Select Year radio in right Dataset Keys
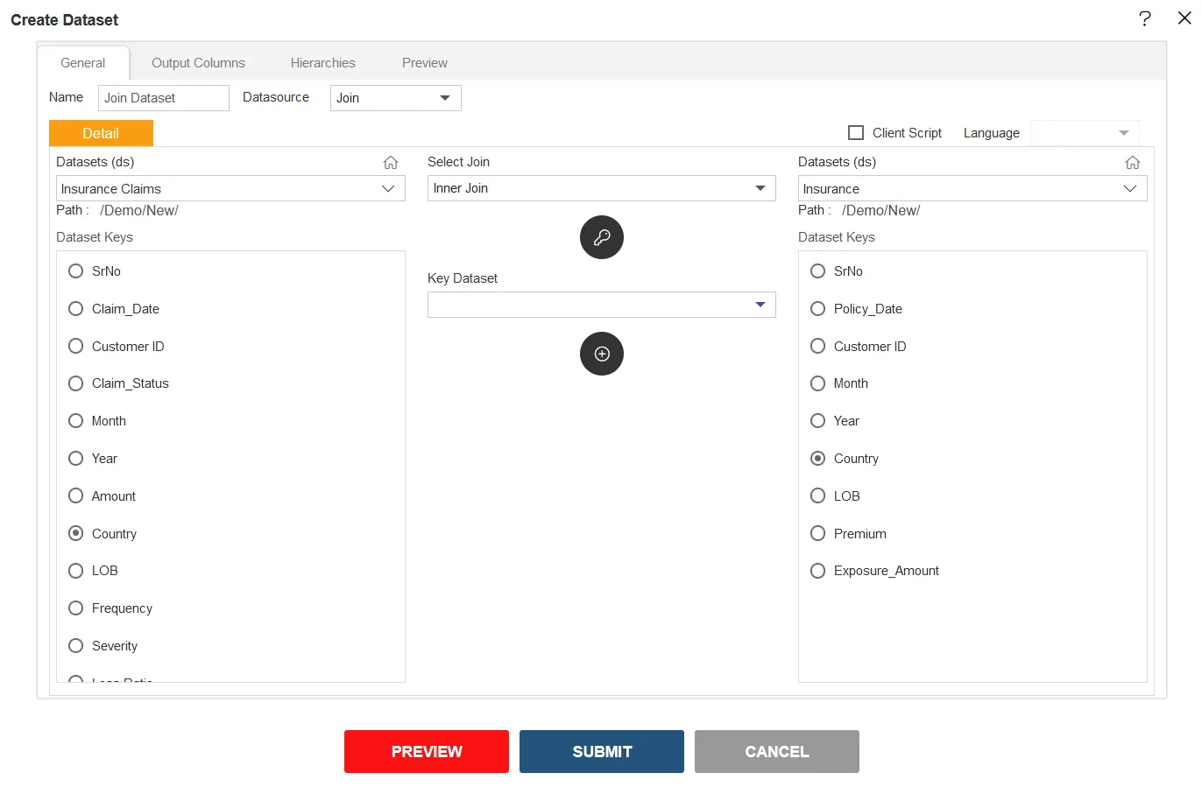Image resolution: width=1202 pixels, height=808 pixels. [x=818, y=421]
